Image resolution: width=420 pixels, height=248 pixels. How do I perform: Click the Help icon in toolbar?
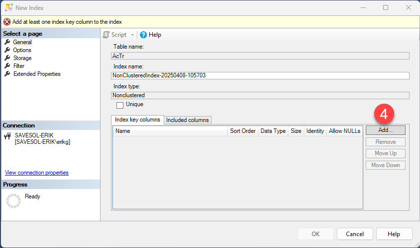point(143,35)
